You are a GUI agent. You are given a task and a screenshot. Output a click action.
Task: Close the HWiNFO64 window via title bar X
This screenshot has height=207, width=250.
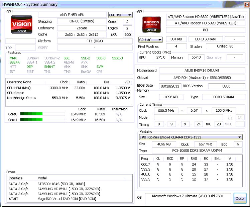[x=247, y=4]
